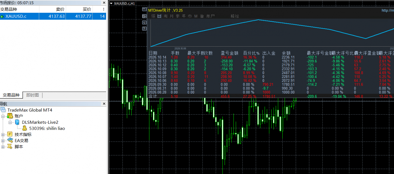Viewport: 394px width, 174px height.
Task: Click the 2026.10.07 date row
Action: click(x=157, y=77)
